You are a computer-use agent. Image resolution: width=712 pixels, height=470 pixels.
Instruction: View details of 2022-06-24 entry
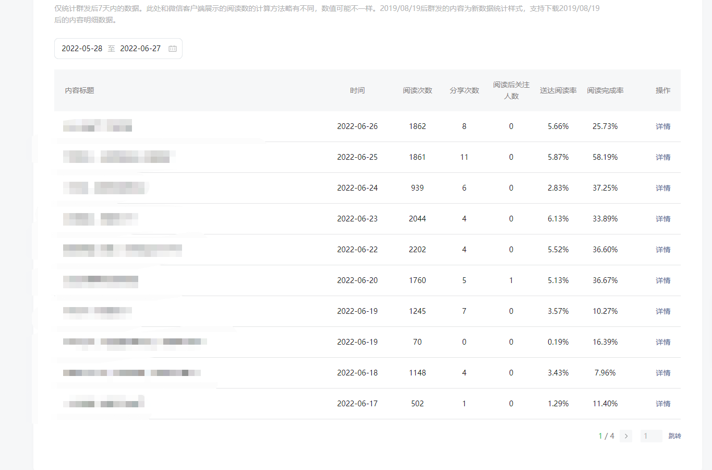coord(663,188)
